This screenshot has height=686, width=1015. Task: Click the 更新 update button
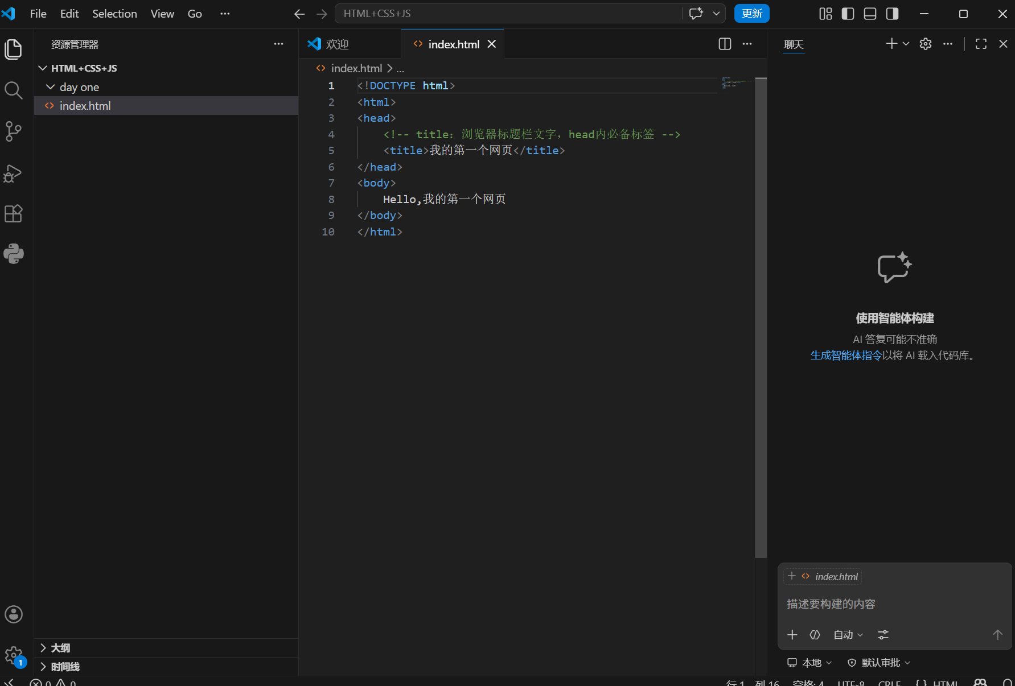(x=751, y=14)
